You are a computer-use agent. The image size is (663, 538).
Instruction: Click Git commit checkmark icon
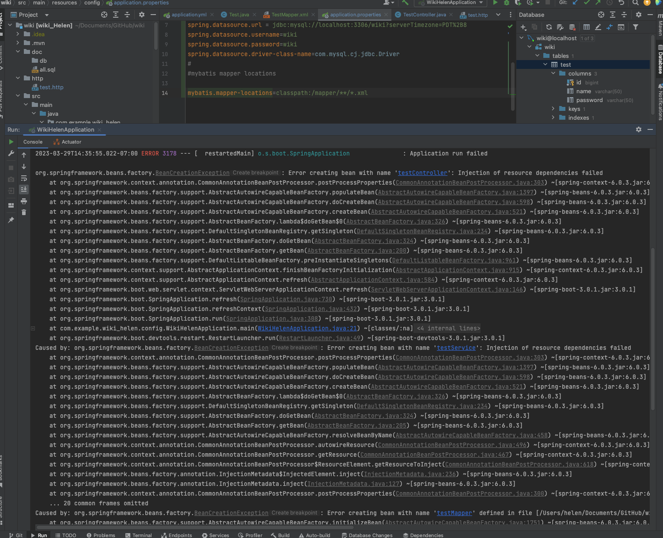pyautogui.click(x=587, y=3)
